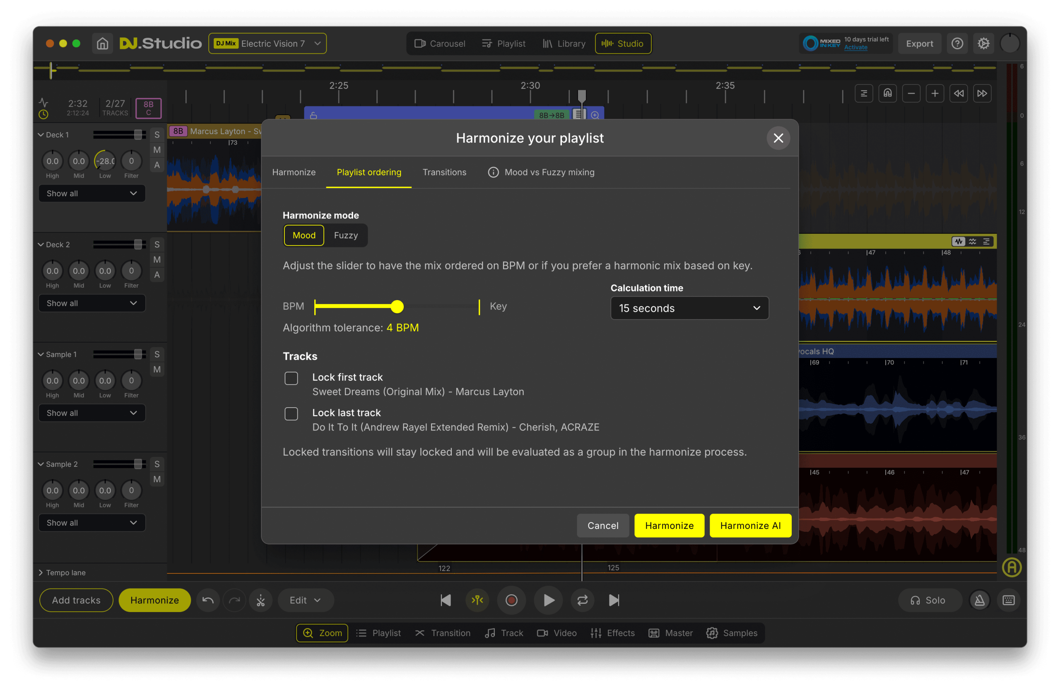1060x687 pixels.
Task: Toggle the loop playback icon
Action: 582,600
